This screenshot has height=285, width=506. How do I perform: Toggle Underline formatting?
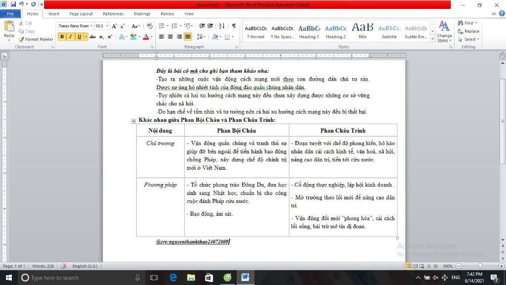coord(79,37)
